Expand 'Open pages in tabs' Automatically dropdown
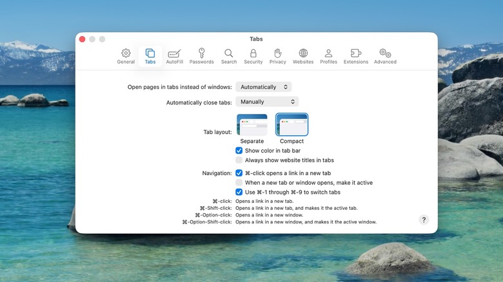Image resolution: width=503 pixels, height=282 pixels. pos(263,87)
